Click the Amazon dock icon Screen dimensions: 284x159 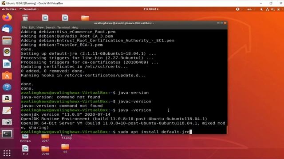pyautogui.click(x=7, y=99)
